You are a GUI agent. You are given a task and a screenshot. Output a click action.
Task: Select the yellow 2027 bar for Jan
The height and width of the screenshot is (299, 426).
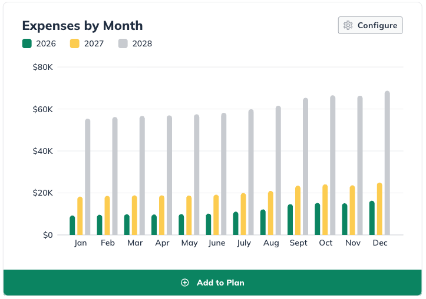(x=80, y=216)
